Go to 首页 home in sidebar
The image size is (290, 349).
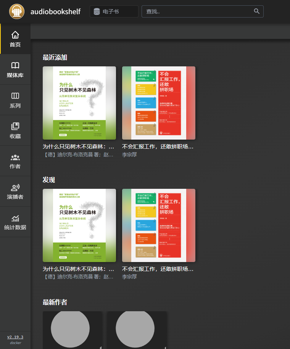click(x=15, y=39)
